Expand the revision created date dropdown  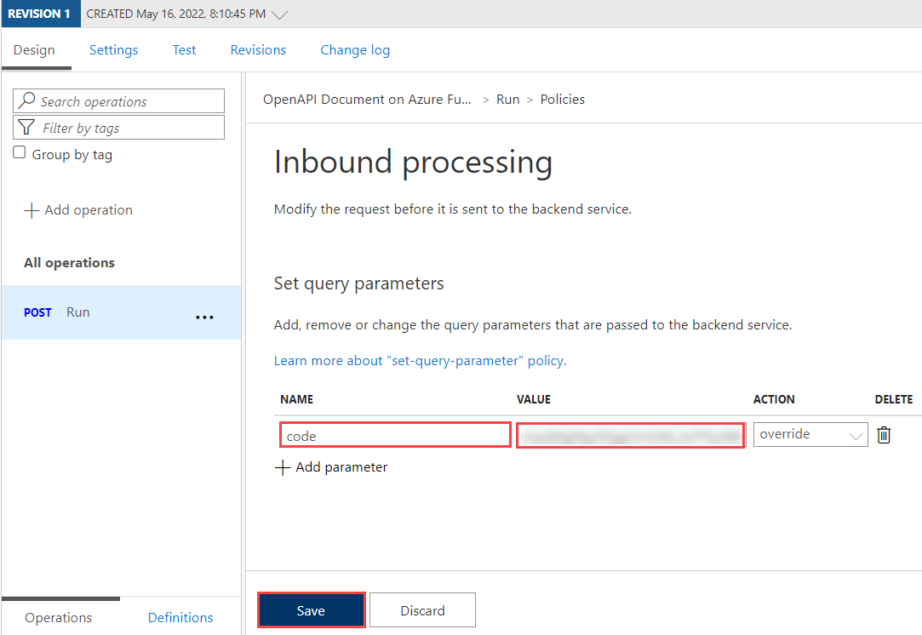[279, 14]
